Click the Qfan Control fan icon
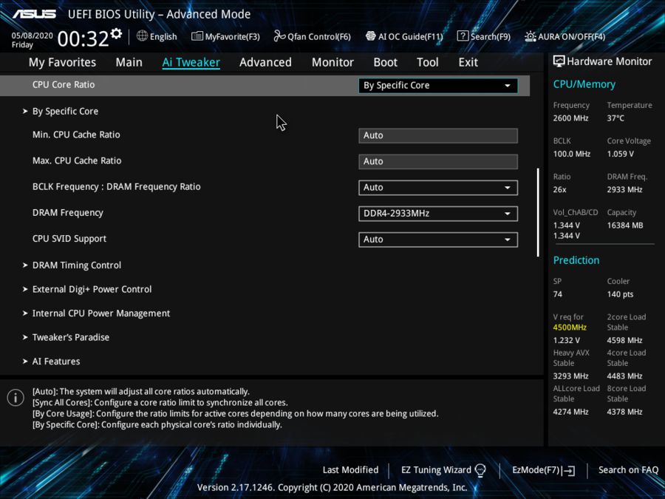665x499 pixels. coord(279,36)
